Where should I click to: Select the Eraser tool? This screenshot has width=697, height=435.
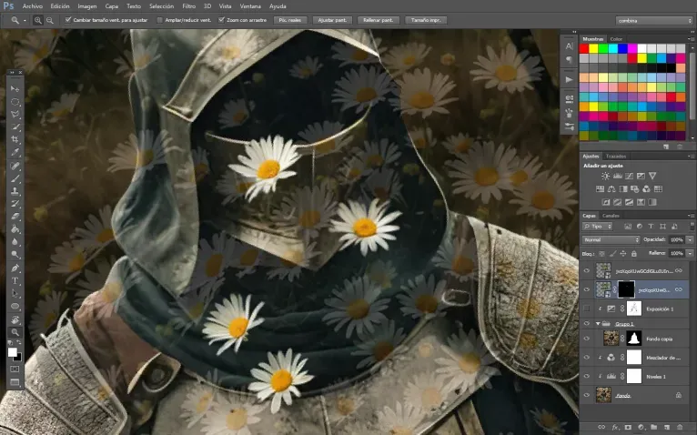point(15,217)
